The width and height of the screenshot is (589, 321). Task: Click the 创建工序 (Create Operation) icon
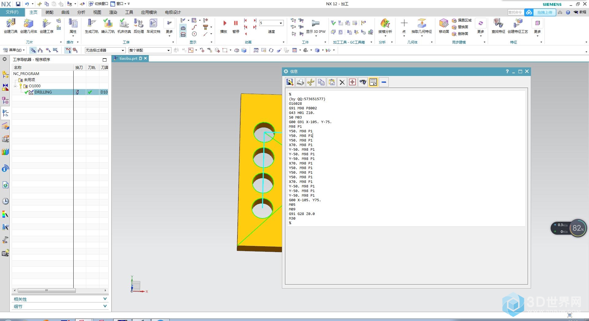click(46, 24)
